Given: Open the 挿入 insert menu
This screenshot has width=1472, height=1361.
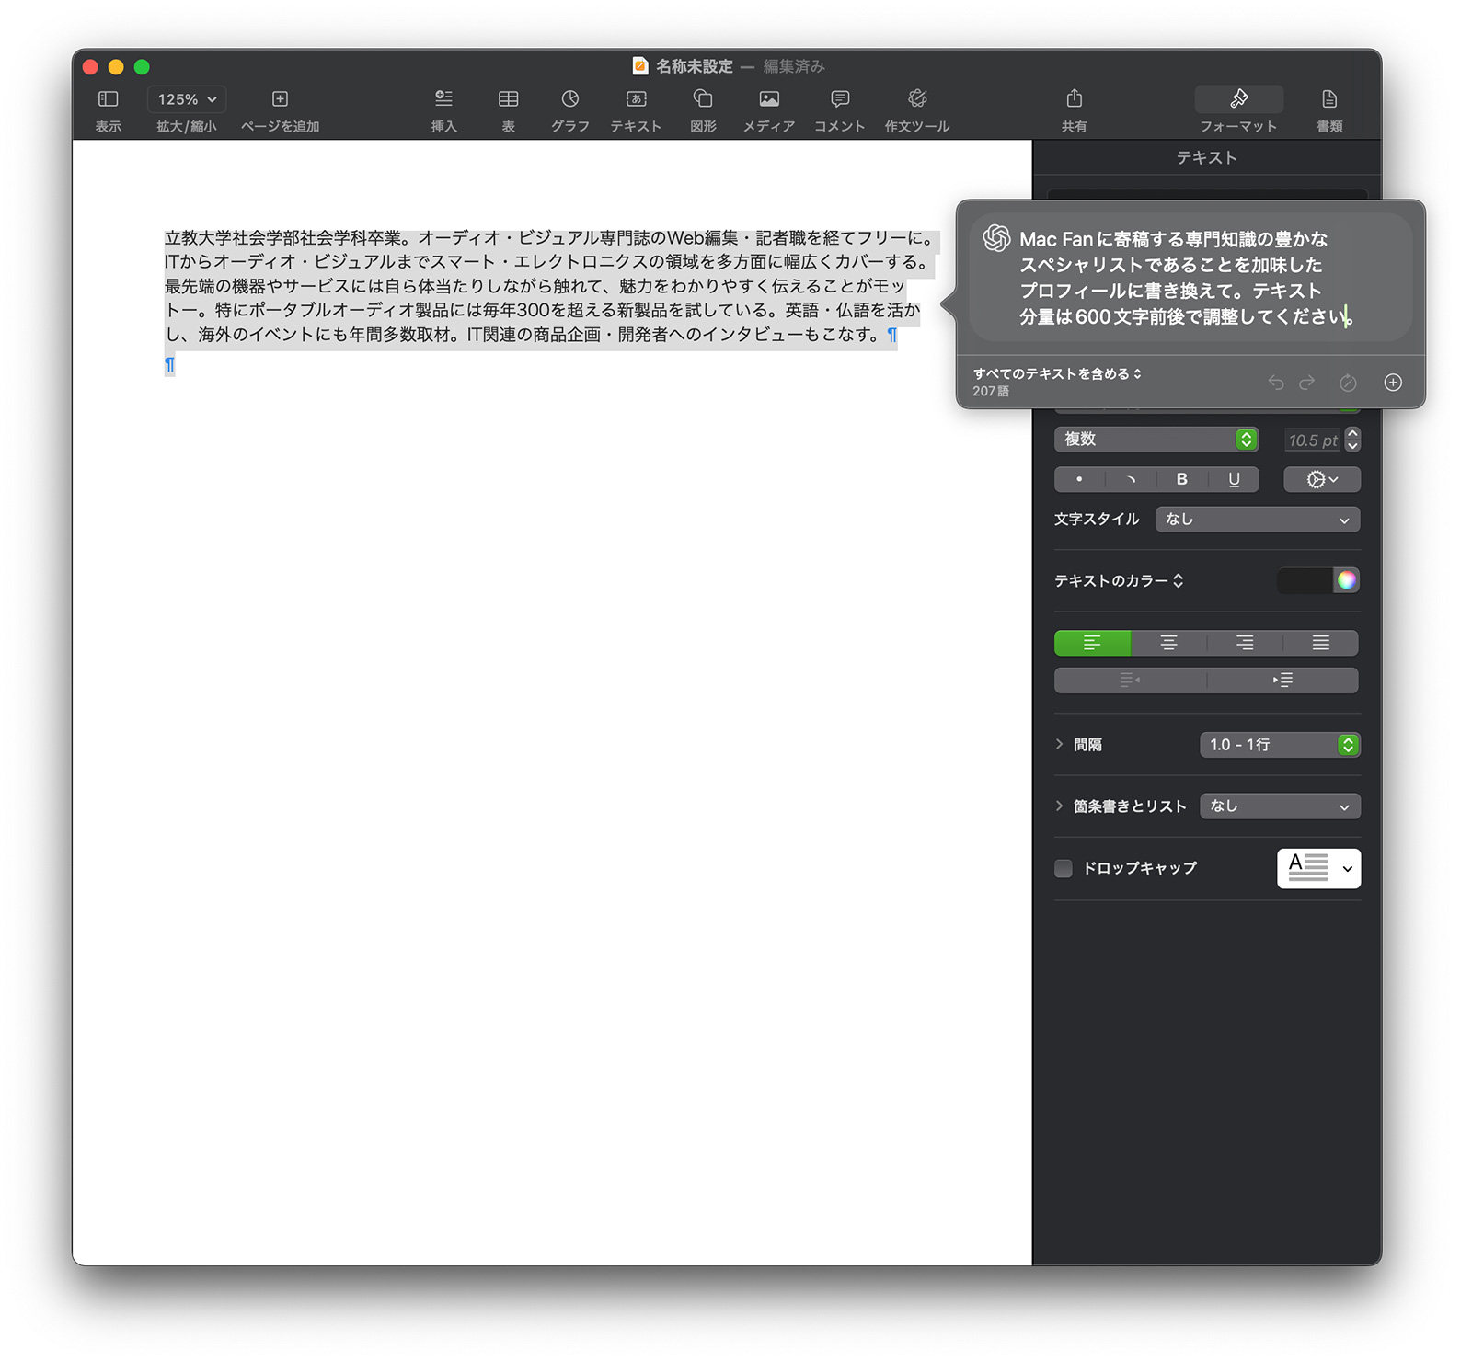Looking at the screenshot, I should [443, 98].
